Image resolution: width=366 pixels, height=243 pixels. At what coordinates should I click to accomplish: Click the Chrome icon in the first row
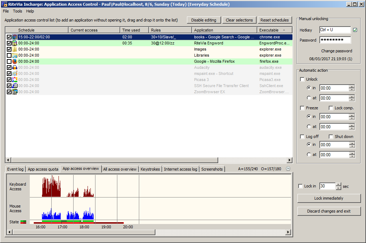click(x=15, y=37)
